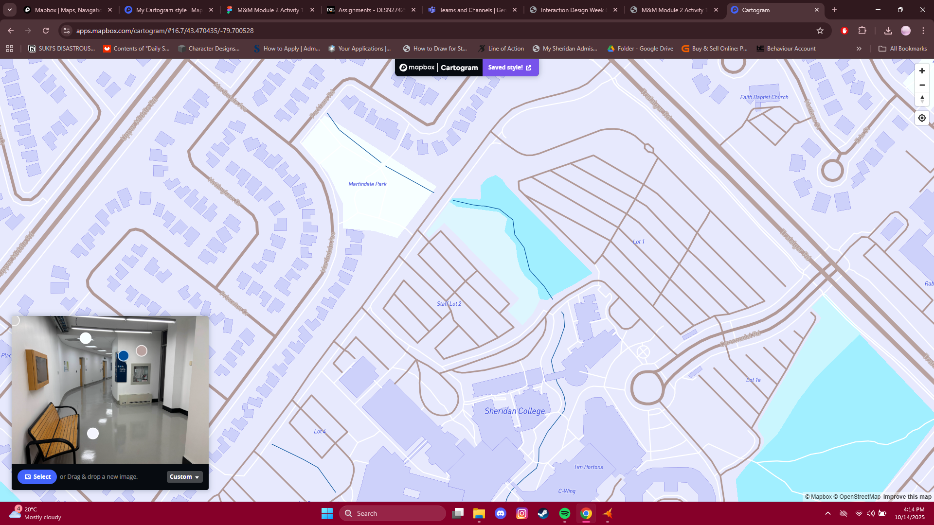
Task: Open the Custom palette dropdown
Action: [184, 477]
